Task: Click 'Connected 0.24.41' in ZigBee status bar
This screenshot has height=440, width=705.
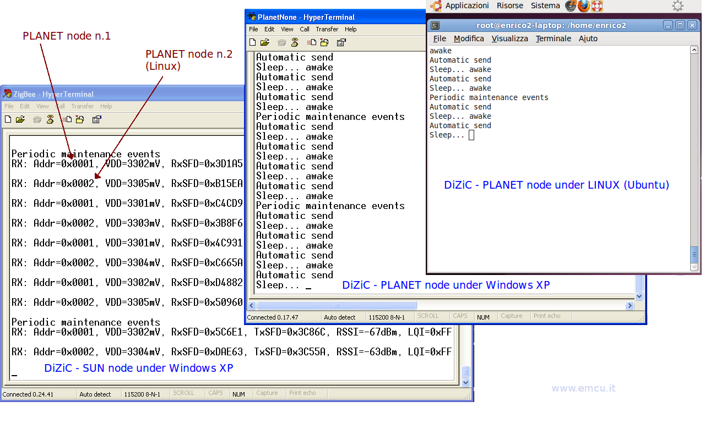Action: click(28, 394)
